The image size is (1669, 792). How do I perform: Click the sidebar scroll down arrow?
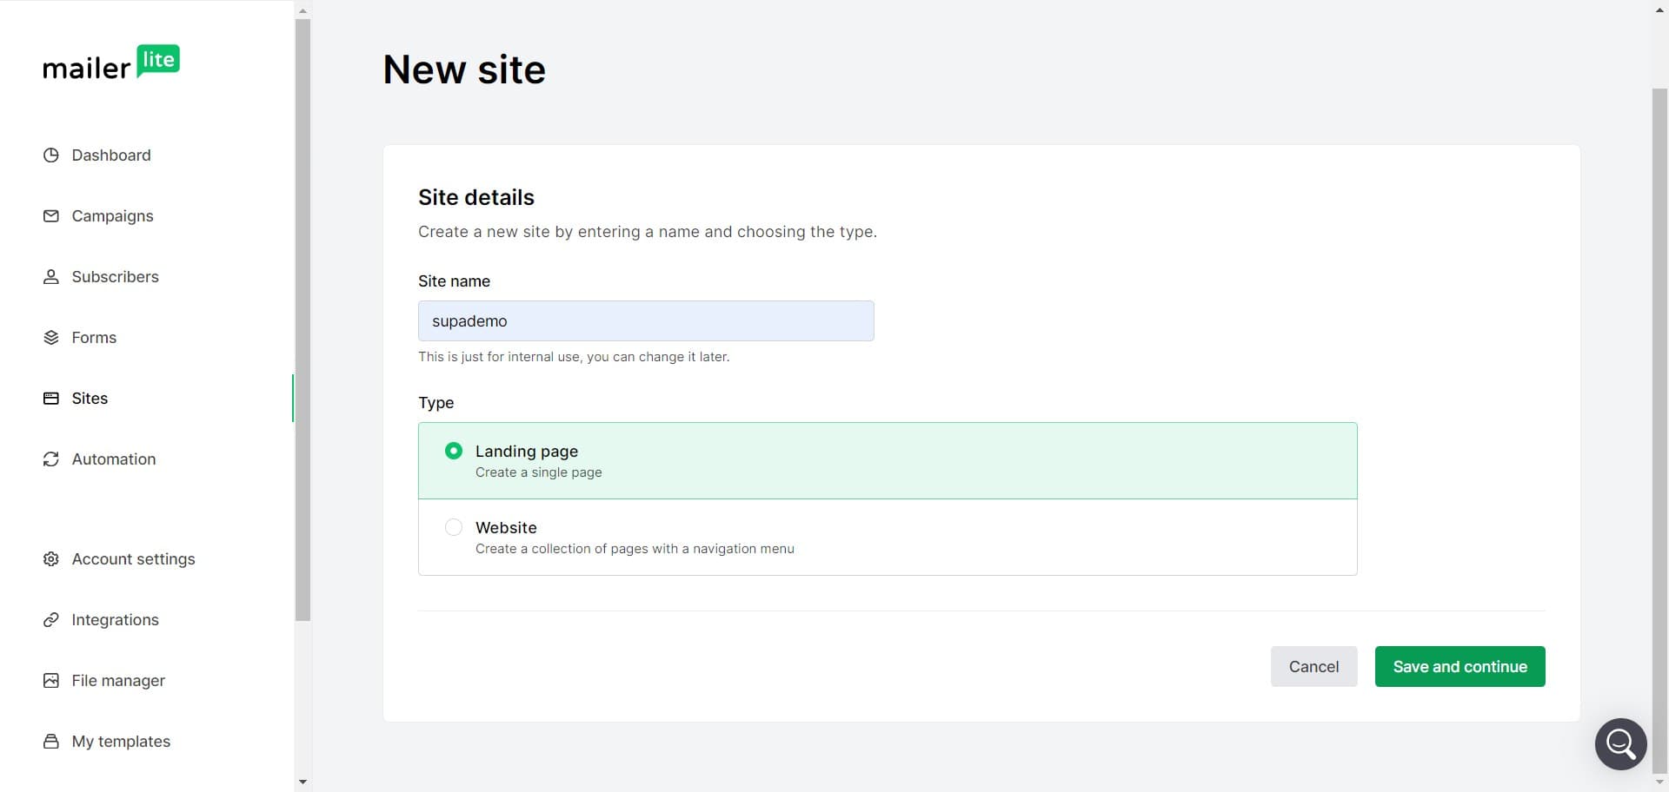pyautogui.click(x=303, y=782)
